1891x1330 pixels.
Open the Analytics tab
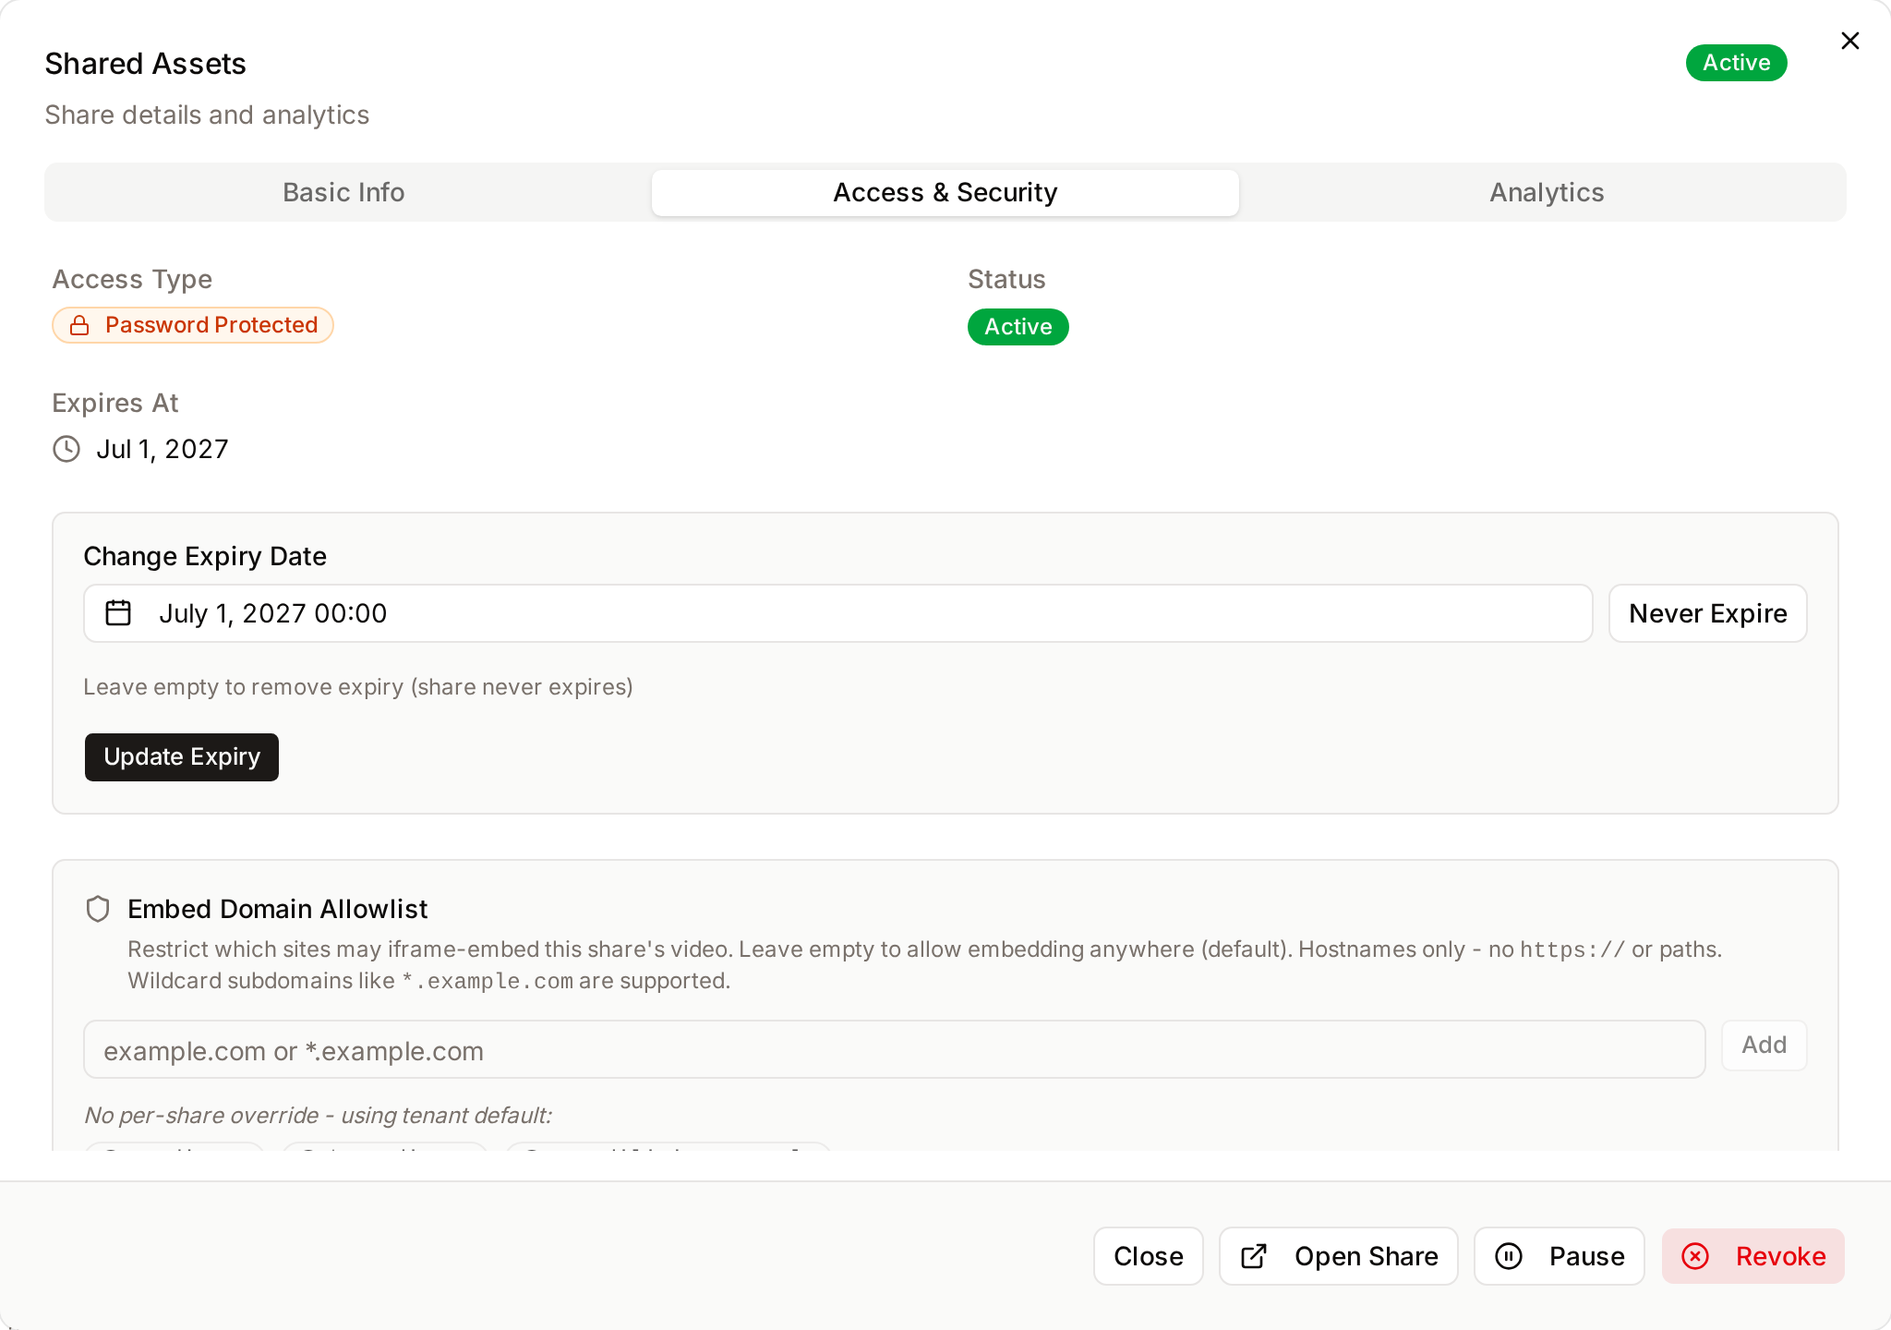tap(1547, 192)
